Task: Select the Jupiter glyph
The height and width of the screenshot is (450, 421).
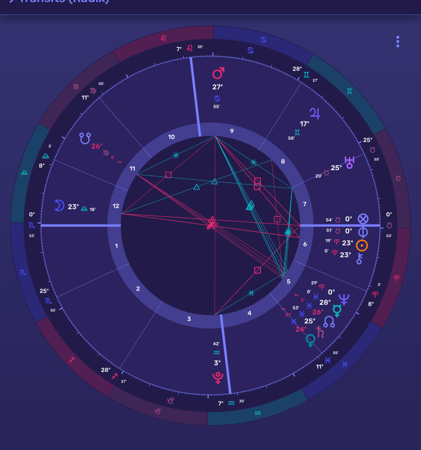Action: pos(315,113)
